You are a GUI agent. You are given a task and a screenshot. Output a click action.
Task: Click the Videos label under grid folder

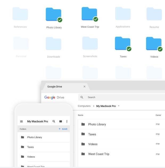(154, 57)
